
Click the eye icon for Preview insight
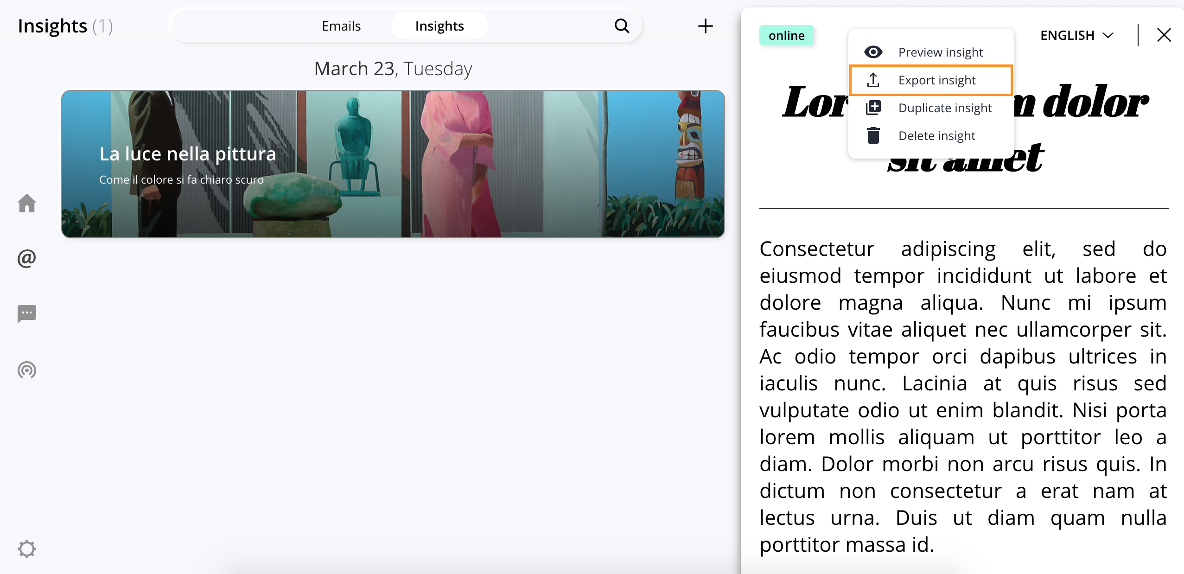coord(873,52)
